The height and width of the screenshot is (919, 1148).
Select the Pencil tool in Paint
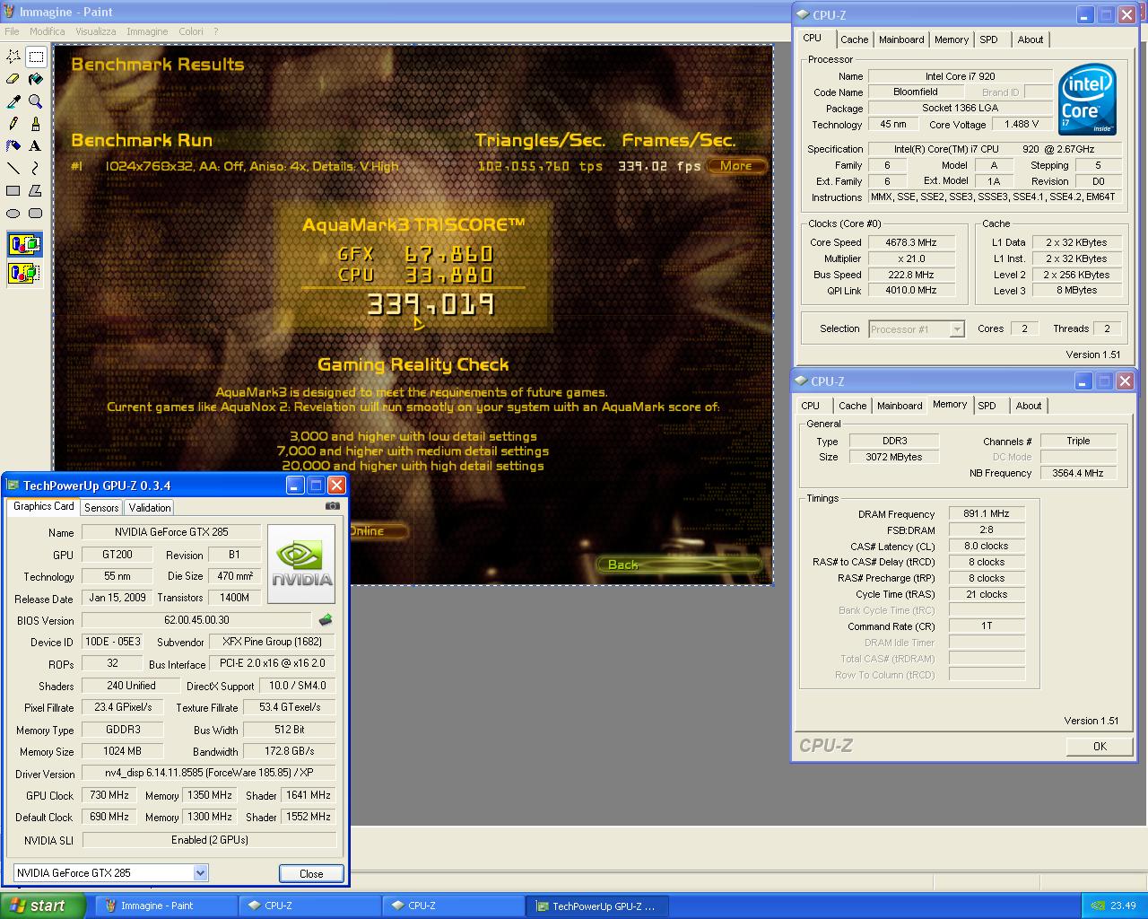13,124
